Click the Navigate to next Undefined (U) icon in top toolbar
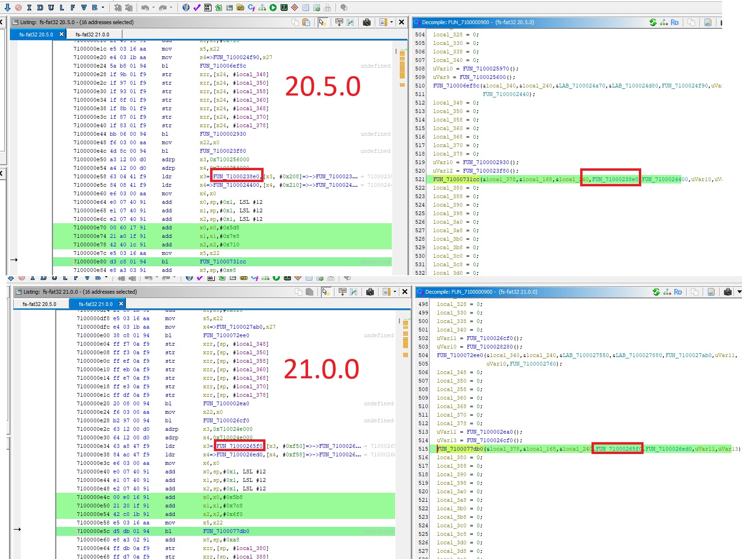 click(x=51, y=8)
